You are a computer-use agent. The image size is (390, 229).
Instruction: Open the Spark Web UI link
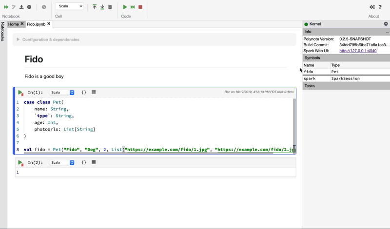(358, 51)
